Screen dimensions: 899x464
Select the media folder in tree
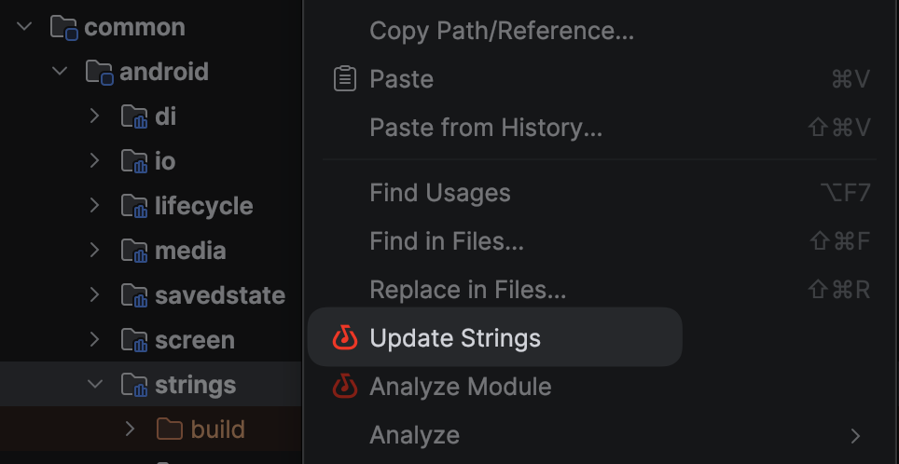(190, 251)
